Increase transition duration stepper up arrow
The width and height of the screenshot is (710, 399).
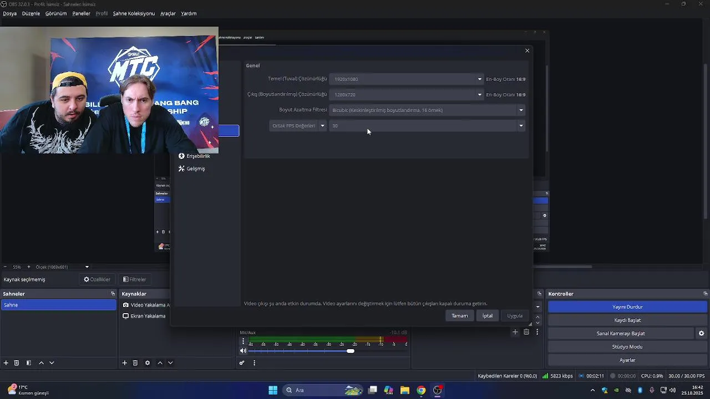(537, 316)
